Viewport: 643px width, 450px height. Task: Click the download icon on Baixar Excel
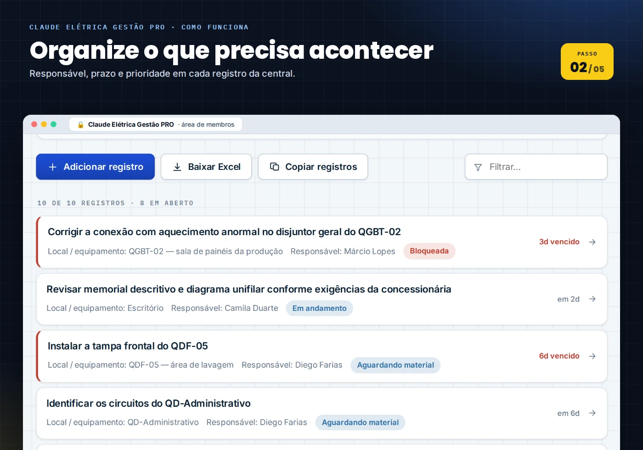(x=177, y=167)
